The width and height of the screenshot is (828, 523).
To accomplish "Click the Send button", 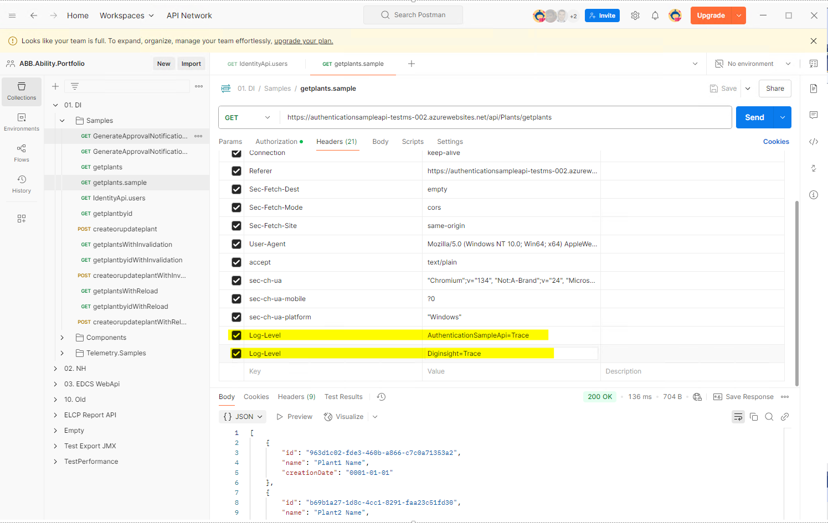I will (754, 117).
